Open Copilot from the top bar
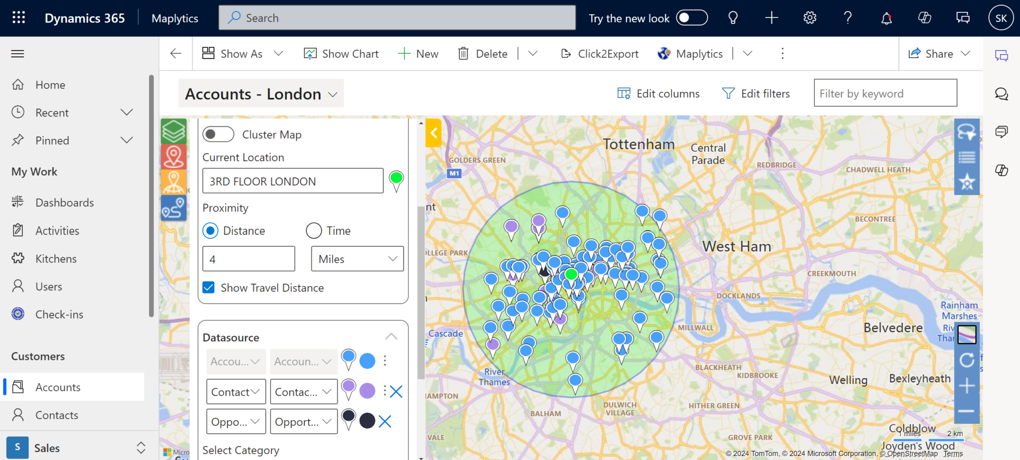 925,18
